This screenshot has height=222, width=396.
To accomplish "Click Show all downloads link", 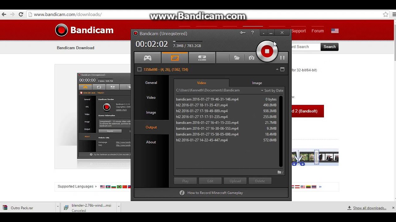I will (370, 208).
